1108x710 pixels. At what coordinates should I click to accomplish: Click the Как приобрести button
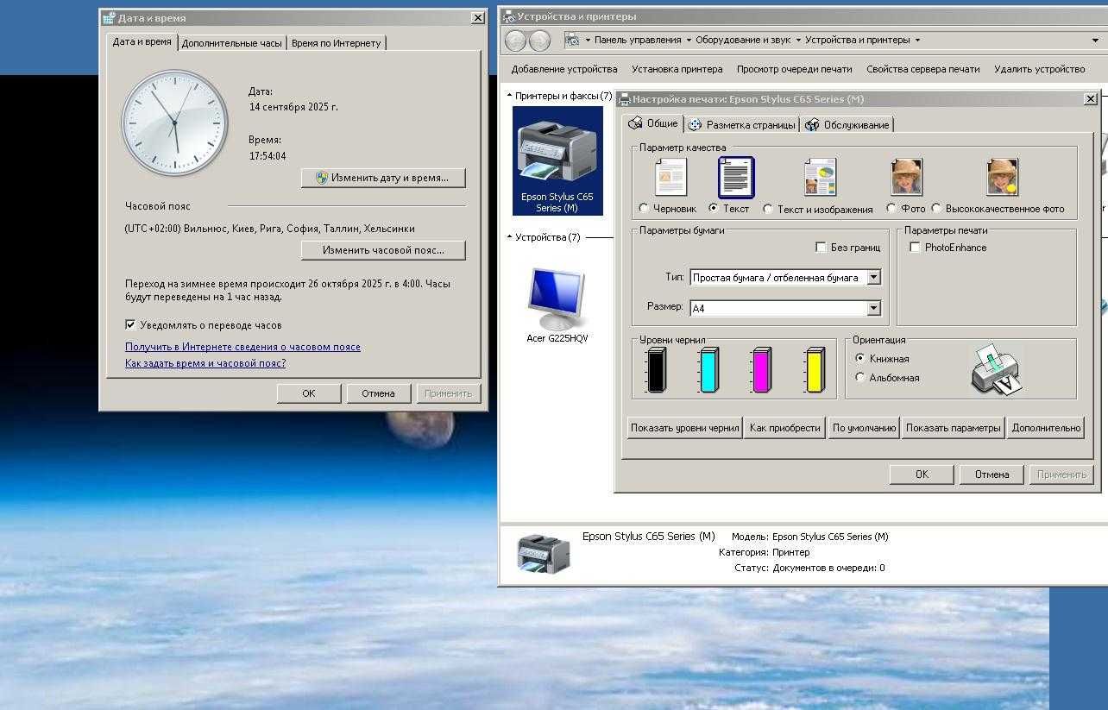tap(784, 428)
